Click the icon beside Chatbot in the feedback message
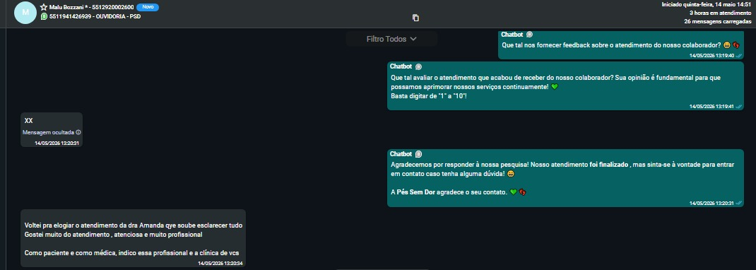Image resolution: width=756 pixels, height=270 pixels. point(529,35)
